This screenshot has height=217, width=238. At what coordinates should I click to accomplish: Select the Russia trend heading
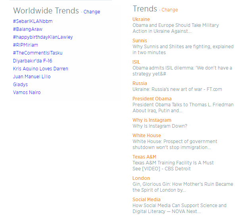140,83
